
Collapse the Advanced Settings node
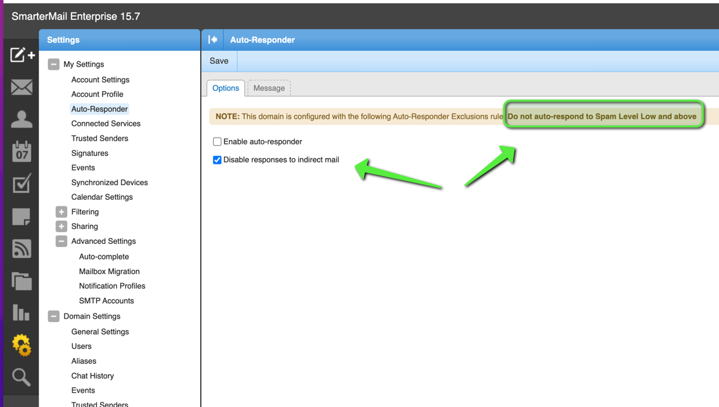61,241
